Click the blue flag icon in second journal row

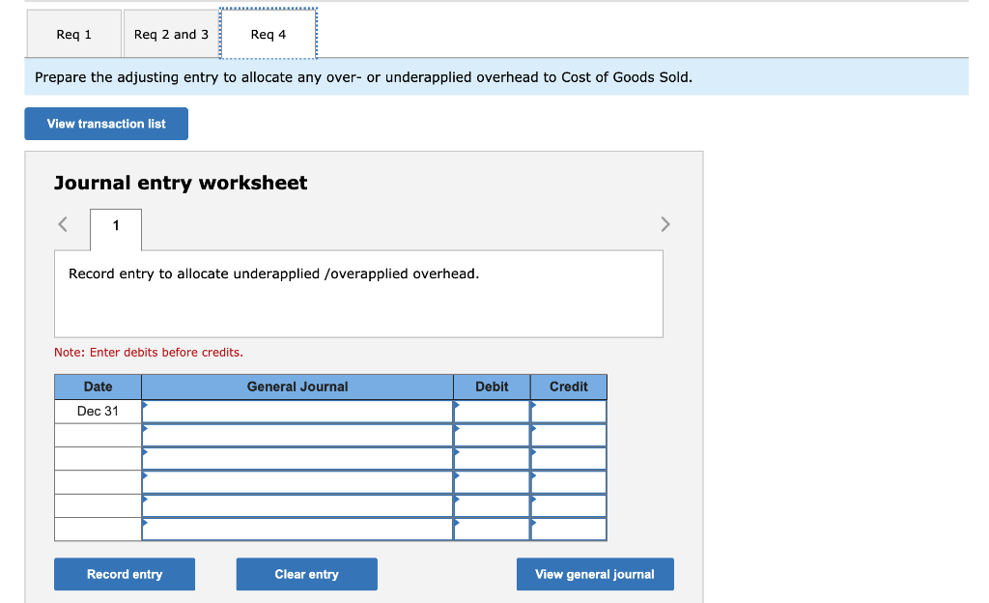pyautogui.click(x=147, y=428)
